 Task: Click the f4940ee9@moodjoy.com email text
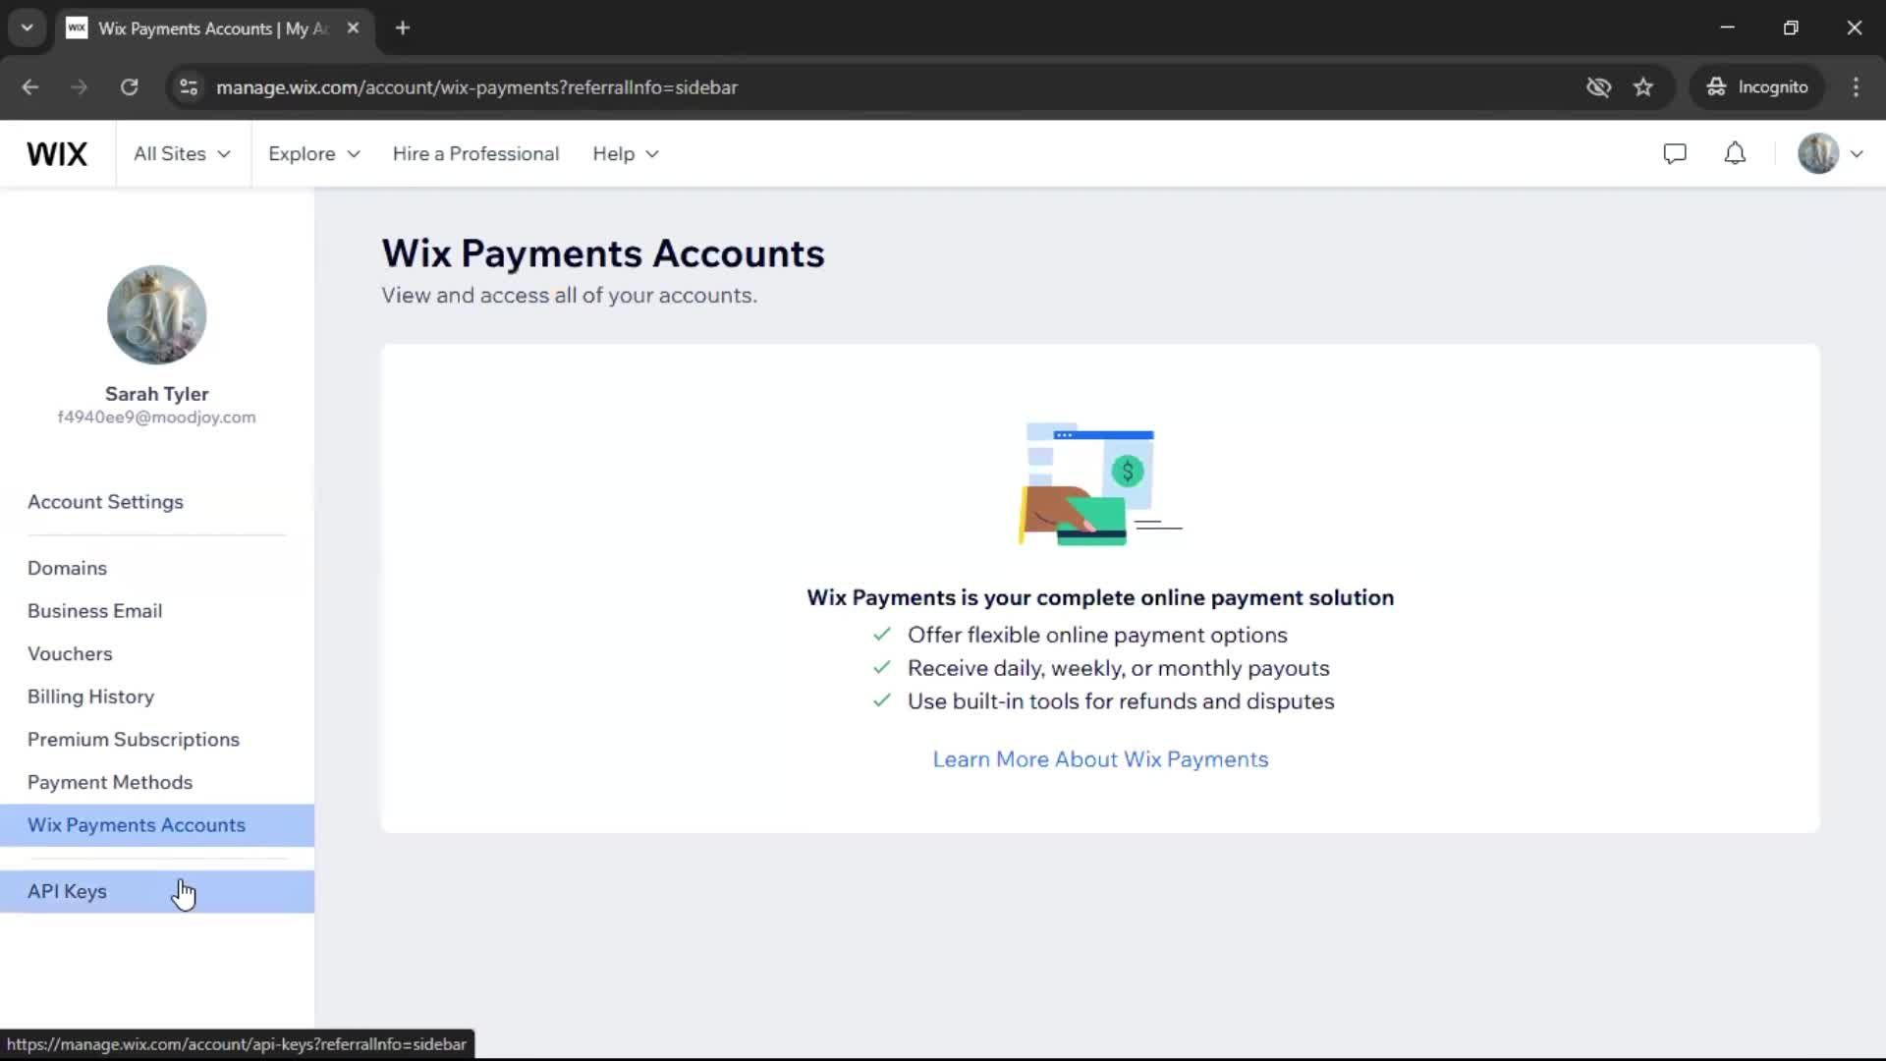(157, 418)
